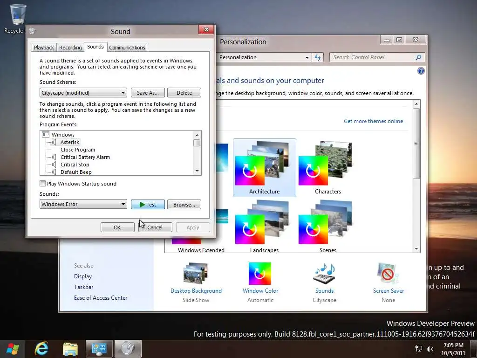This screenshot has width=477, height=358.
Task: Launch Internet Explorer from the taskbar
Action: [x=41, y=349]
